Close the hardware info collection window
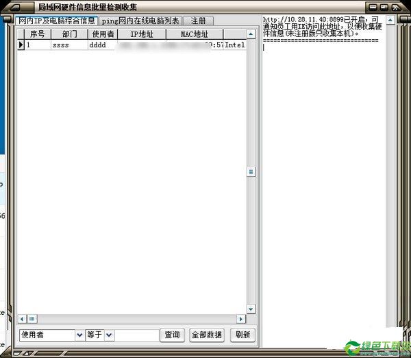The image size is (411, 358). click(396, 7)
